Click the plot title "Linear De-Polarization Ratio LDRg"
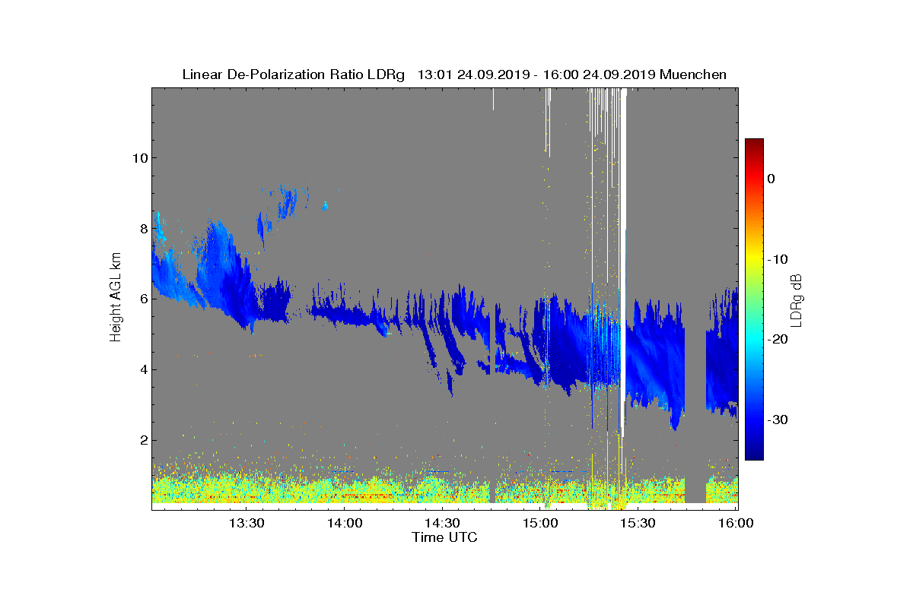Viewport: 913px width, 608px height. 294,74
